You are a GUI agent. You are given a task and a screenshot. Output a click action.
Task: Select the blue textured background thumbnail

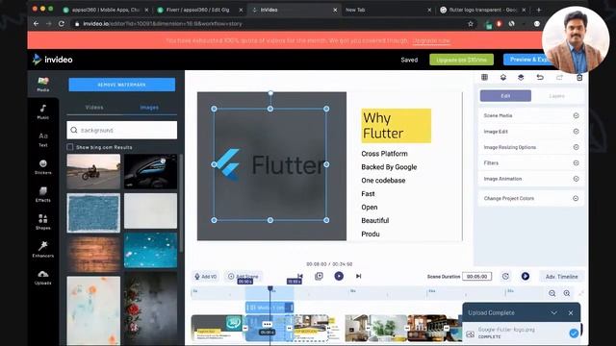point(93,213)
